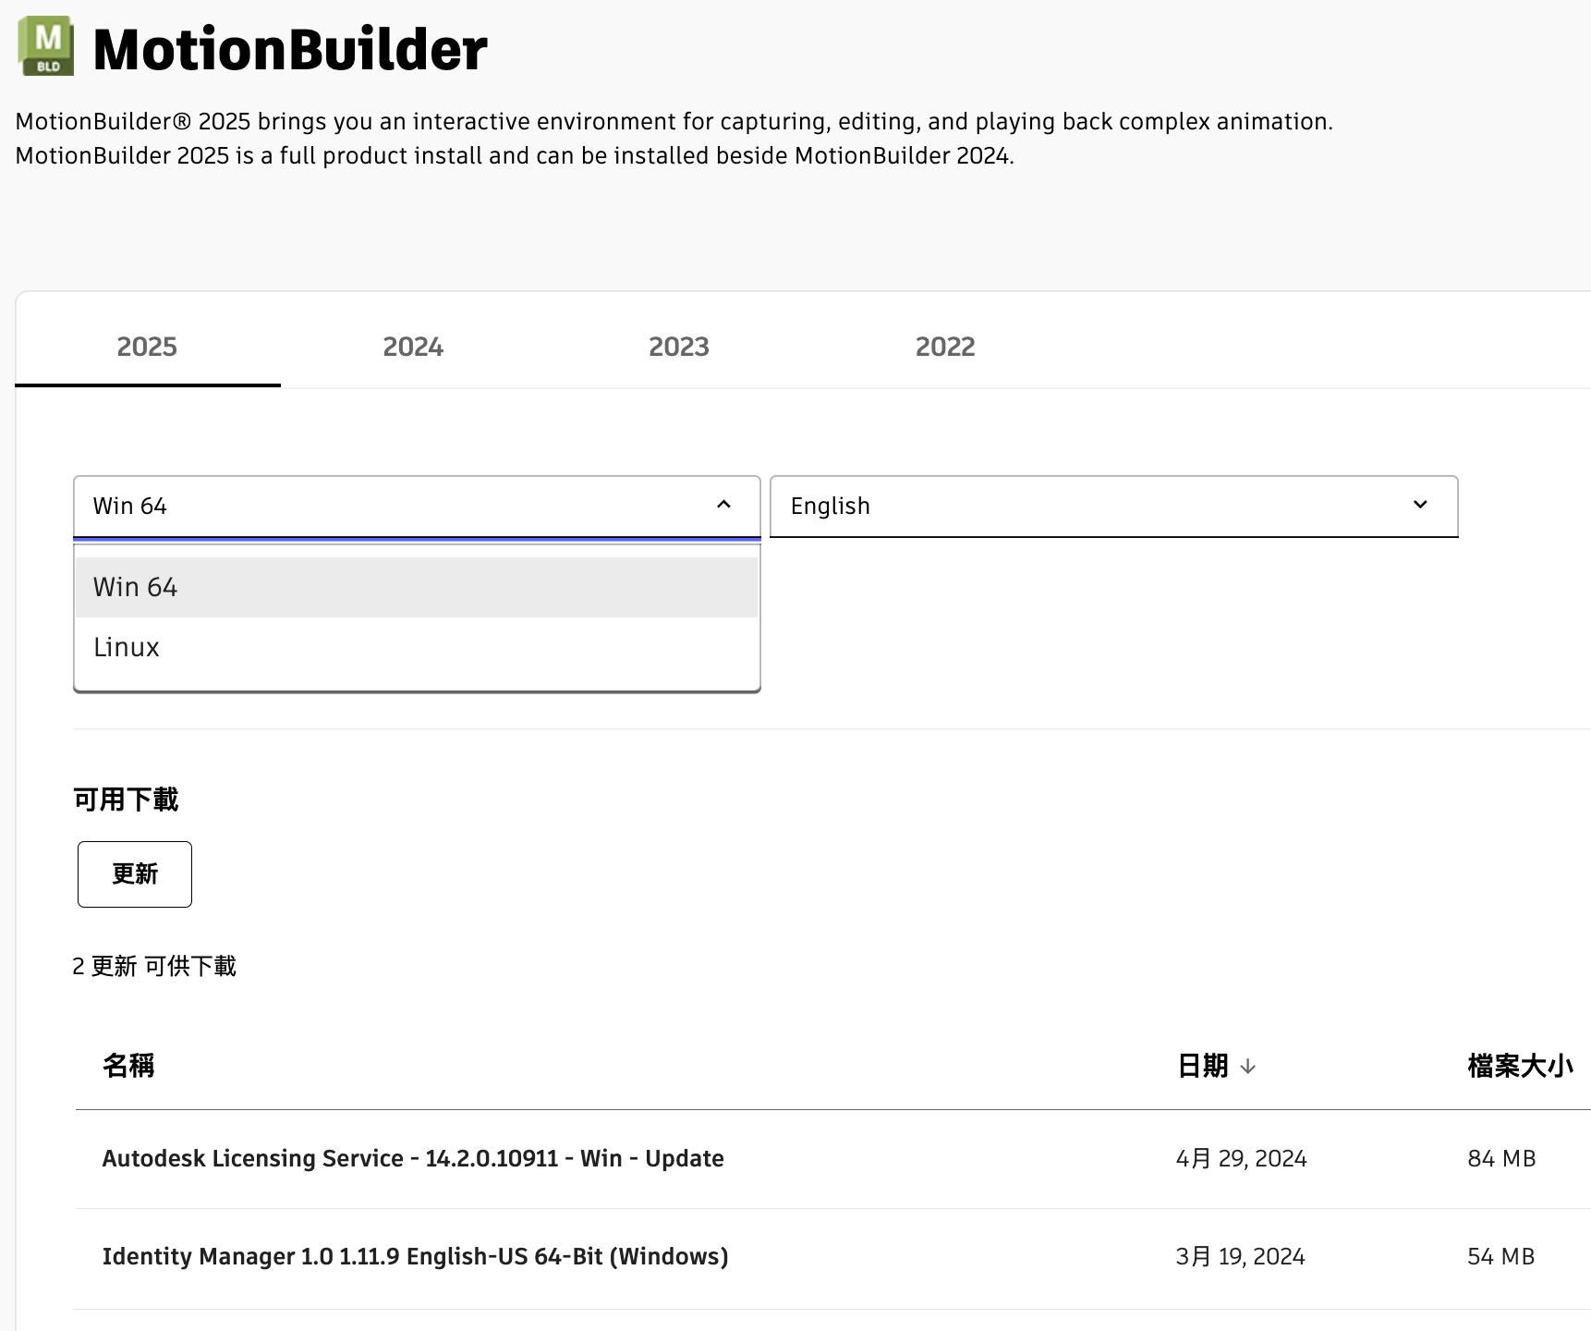
Task: Switch to the 2023 tab
Action: point(679,347)
